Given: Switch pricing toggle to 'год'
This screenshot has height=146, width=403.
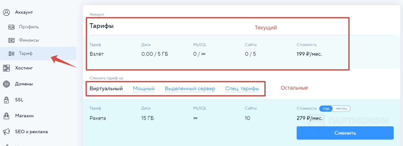Looking at the screenshot, I should click(x=326, y=109).
